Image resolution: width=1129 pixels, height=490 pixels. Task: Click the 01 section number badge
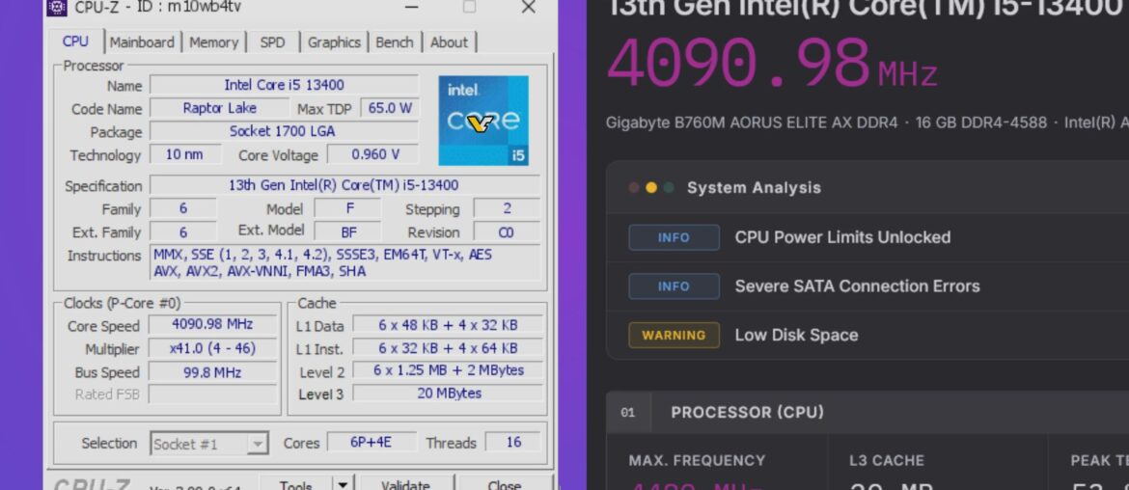click(628, 413)
